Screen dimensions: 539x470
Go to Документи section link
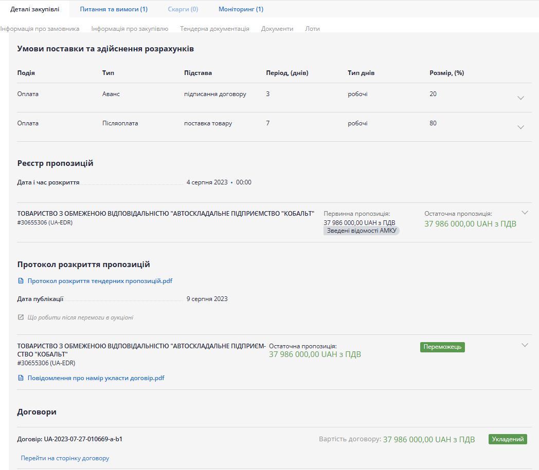click(277, 29)
